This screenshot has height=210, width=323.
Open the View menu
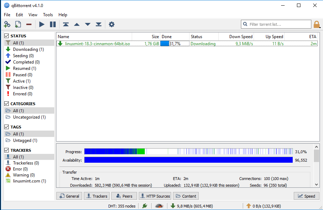(x=33, y=15)
